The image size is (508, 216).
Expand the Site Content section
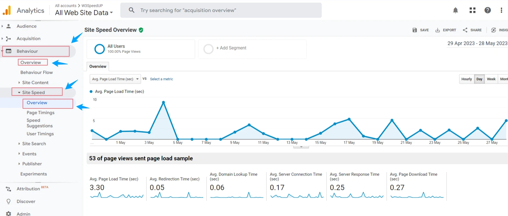click(x=35, y=83)
